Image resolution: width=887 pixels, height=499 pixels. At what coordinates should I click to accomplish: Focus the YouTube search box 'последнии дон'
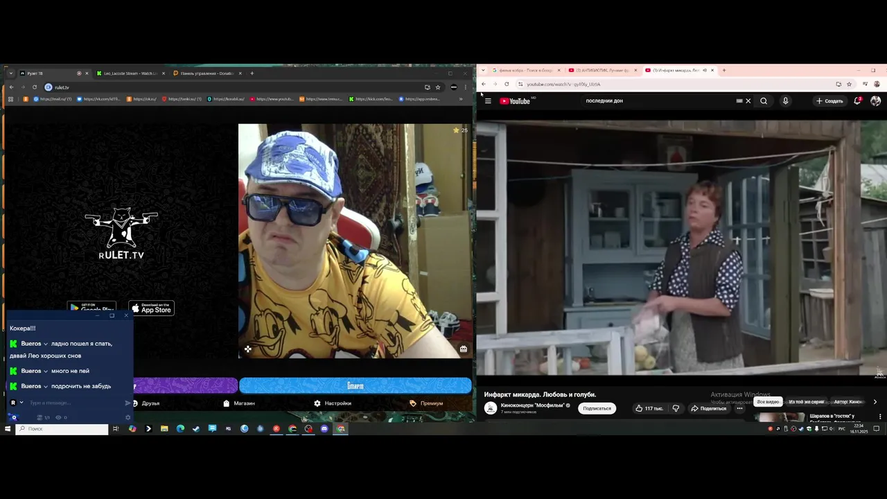point(658,101)
